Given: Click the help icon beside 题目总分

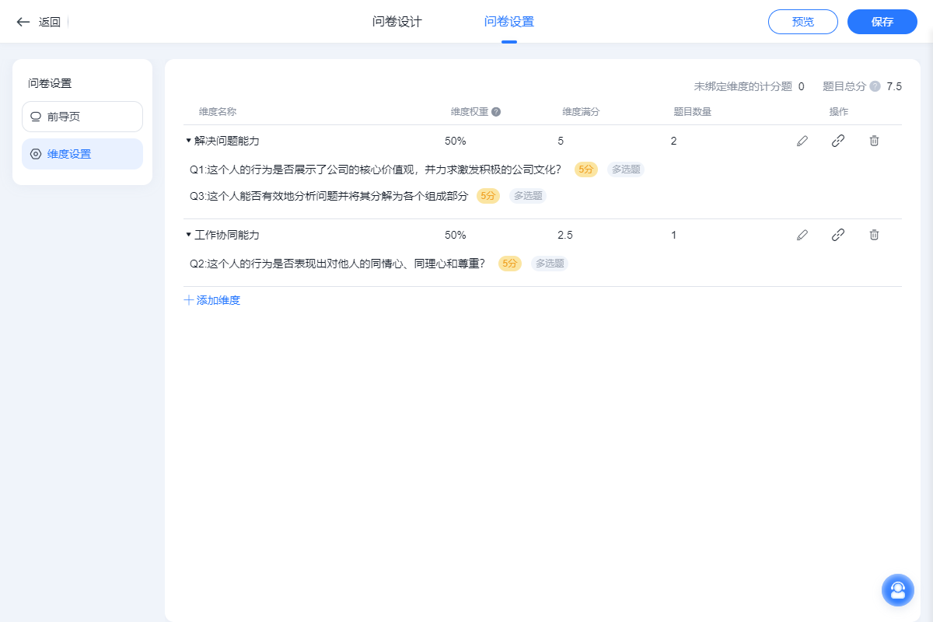Looking at the screenshot, I should pyautogui.click(x=875, y=86).
